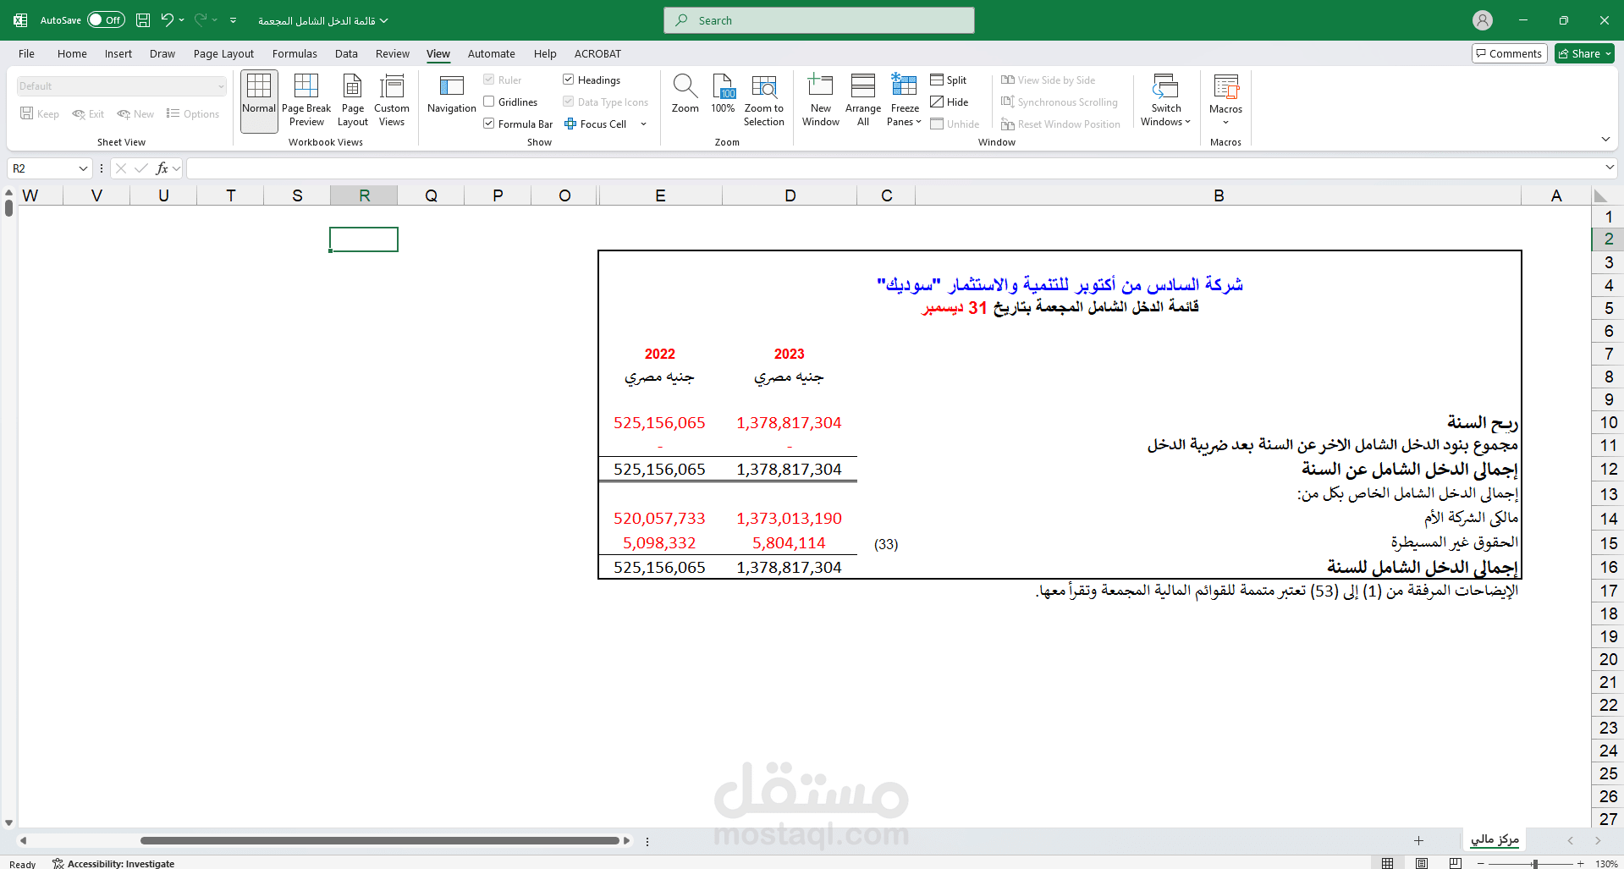The width and height of the screenshot is (1624, 869).
Task: Open the Formulas tab
Action: point(295,53)
